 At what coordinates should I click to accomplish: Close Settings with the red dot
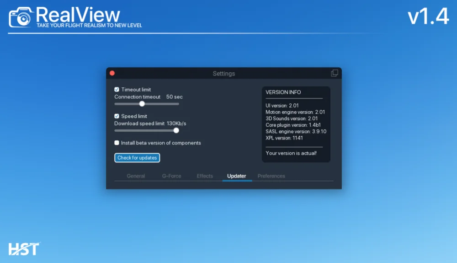pyautogui.click(x=112, y=73)
